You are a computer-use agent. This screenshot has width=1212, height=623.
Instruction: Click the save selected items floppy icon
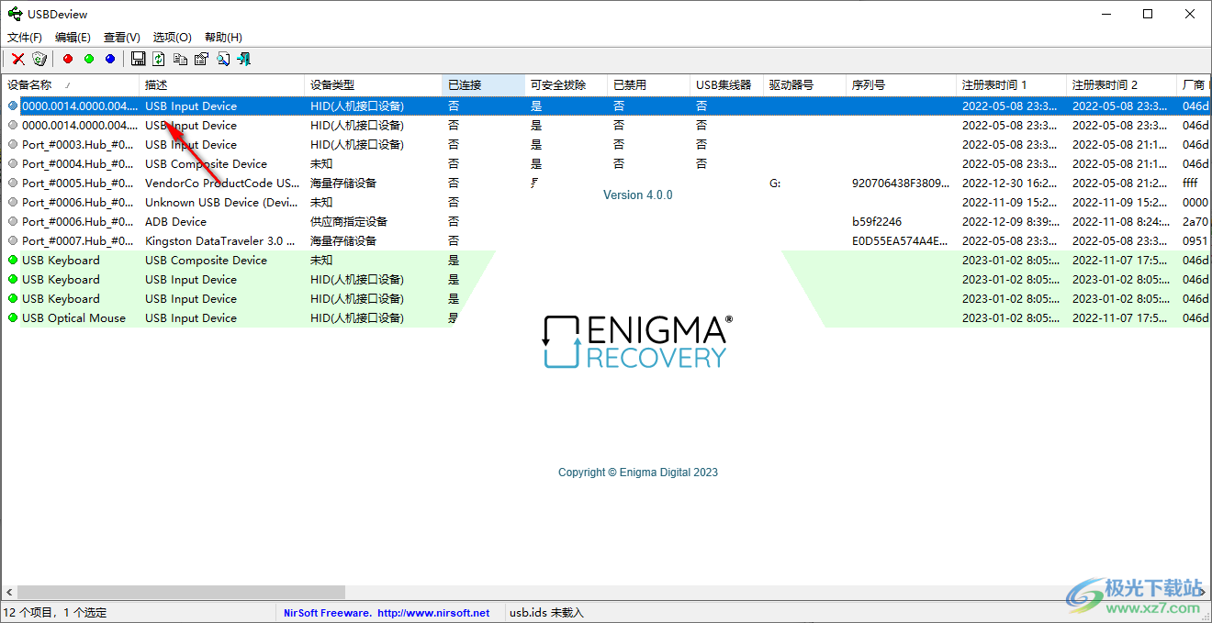point(139,59)
